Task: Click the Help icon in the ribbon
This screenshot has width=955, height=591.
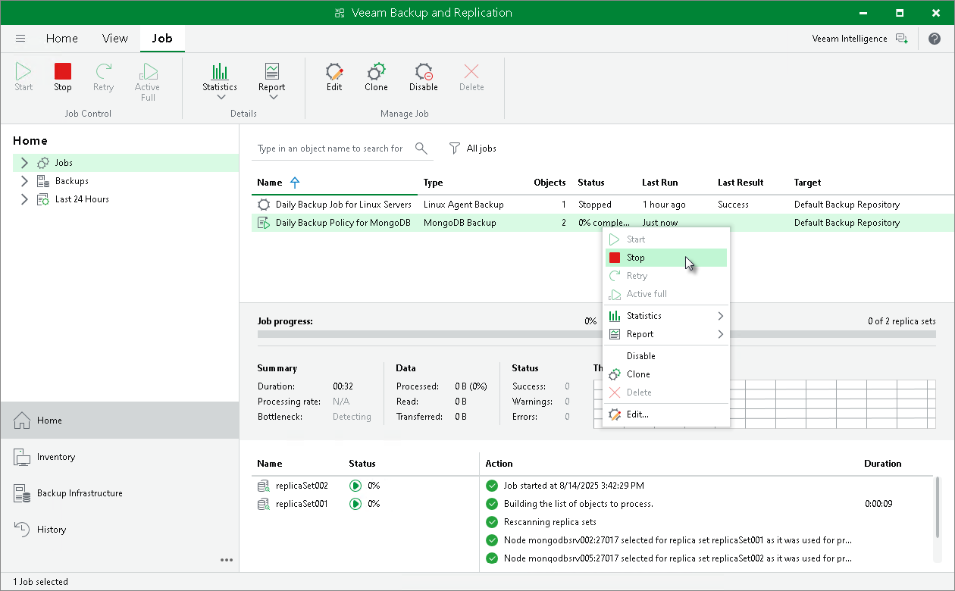Action: click(935, 38)
